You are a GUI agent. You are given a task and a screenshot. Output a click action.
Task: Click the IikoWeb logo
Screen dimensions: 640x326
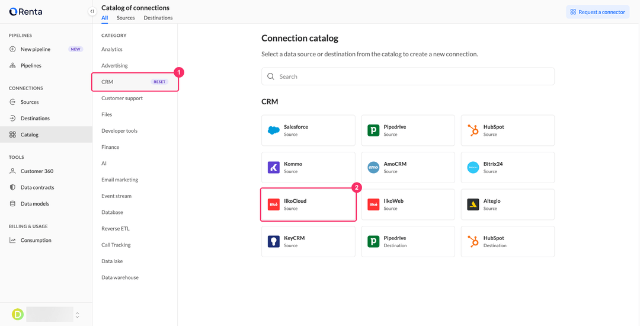pyautogui.click(x=373, y=204)
